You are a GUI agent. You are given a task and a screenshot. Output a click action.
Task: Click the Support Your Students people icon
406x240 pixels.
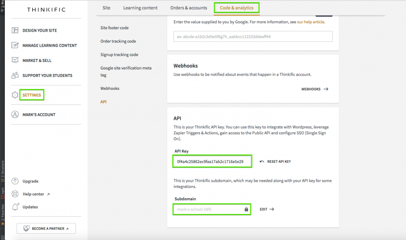[x=15, y=75]
